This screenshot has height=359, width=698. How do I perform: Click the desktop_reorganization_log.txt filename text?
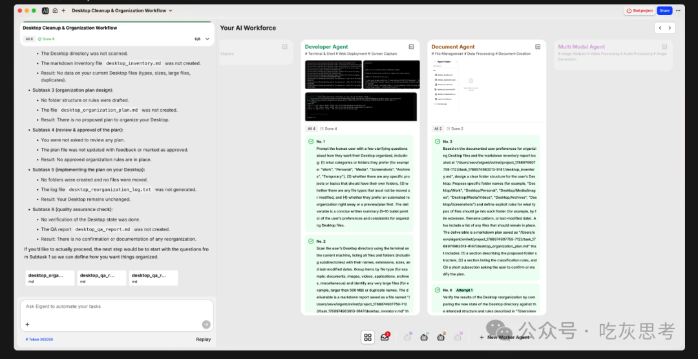(x=109, y=190)
